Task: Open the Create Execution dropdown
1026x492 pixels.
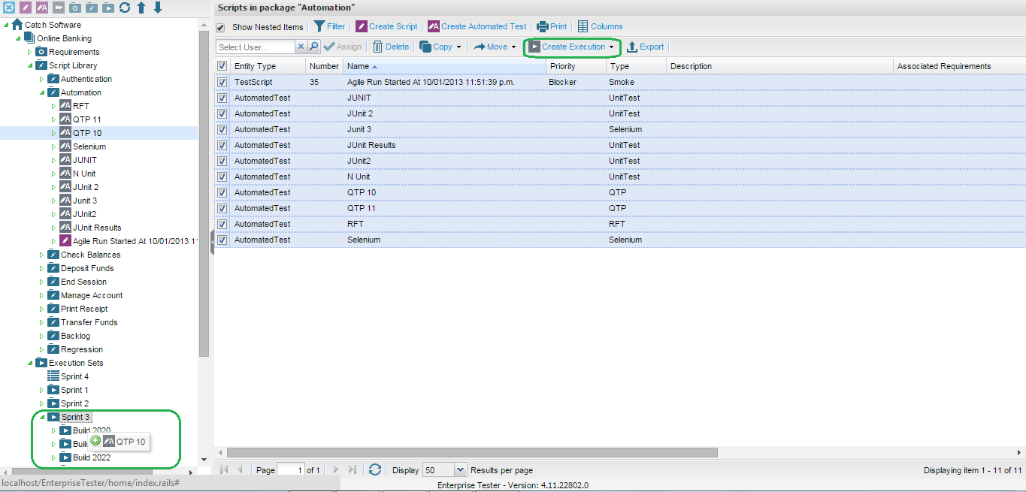Action: coord(611,47)
